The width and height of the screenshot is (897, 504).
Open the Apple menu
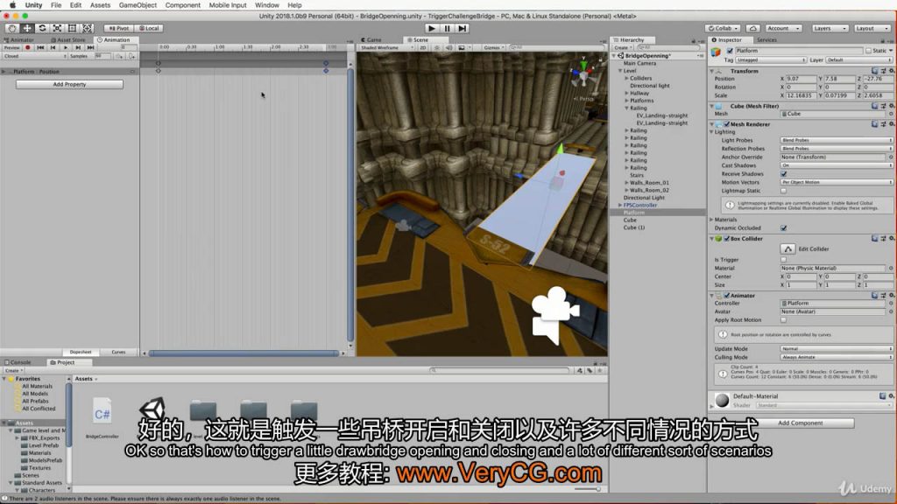pos(12,5)
